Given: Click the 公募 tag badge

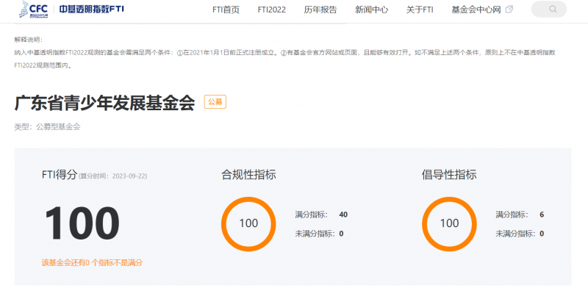Looking at the screenshot, I should 215,101.
